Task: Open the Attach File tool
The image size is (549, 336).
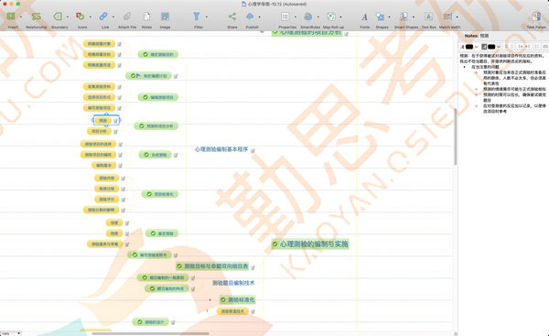Action: [127, 16]
